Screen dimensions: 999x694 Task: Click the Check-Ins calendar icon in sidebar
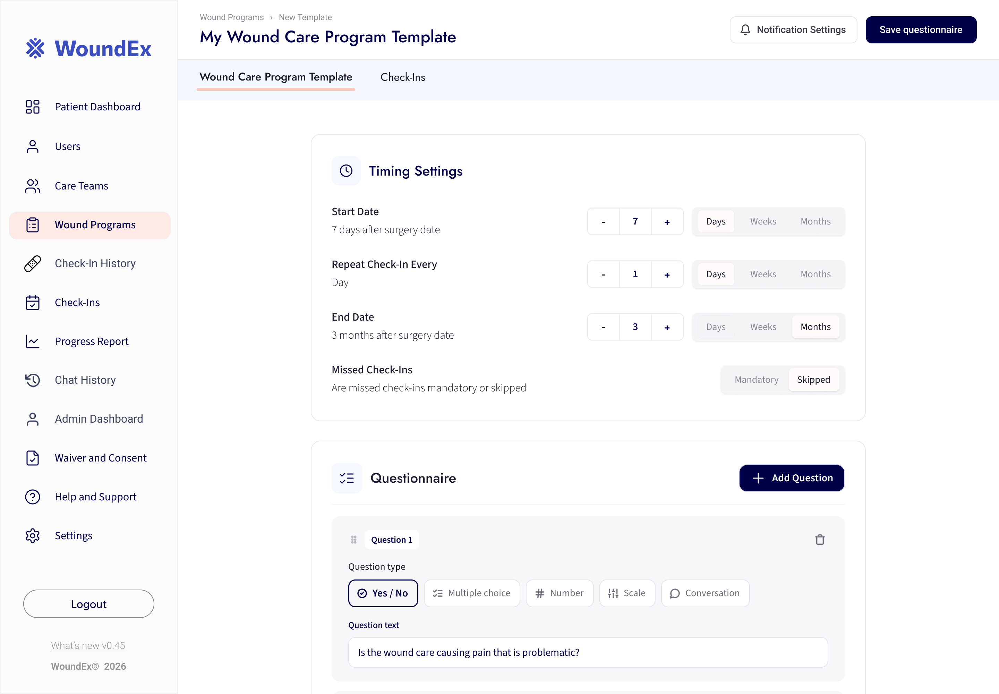pyautogui.click(x=33, y=303)
